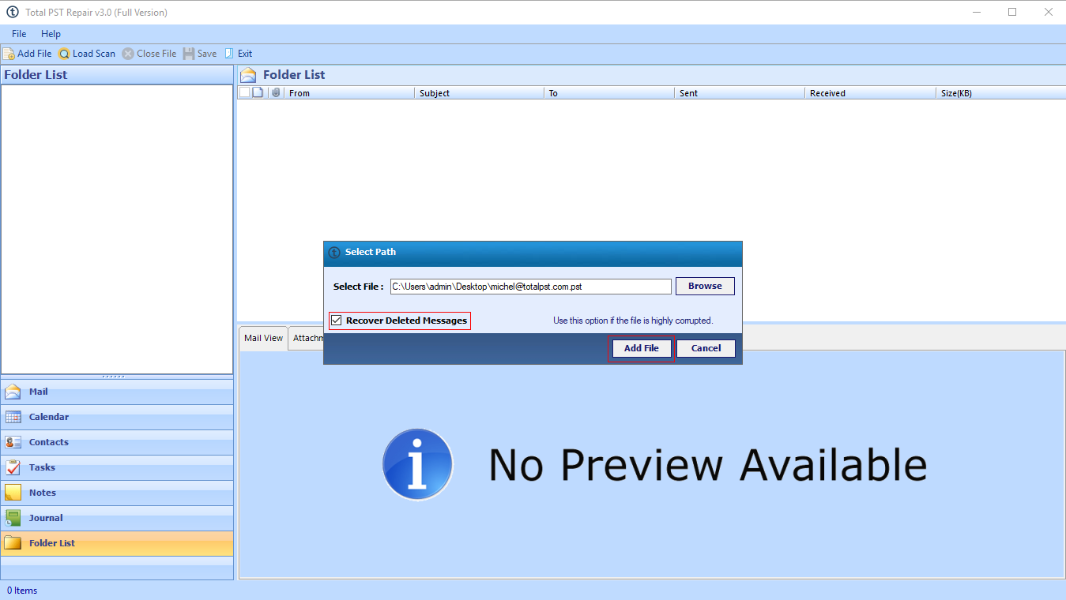Viewport: 1066px width, 600px height.
Task: Click the Add File toolbar icon
Action: pos(9,54)
